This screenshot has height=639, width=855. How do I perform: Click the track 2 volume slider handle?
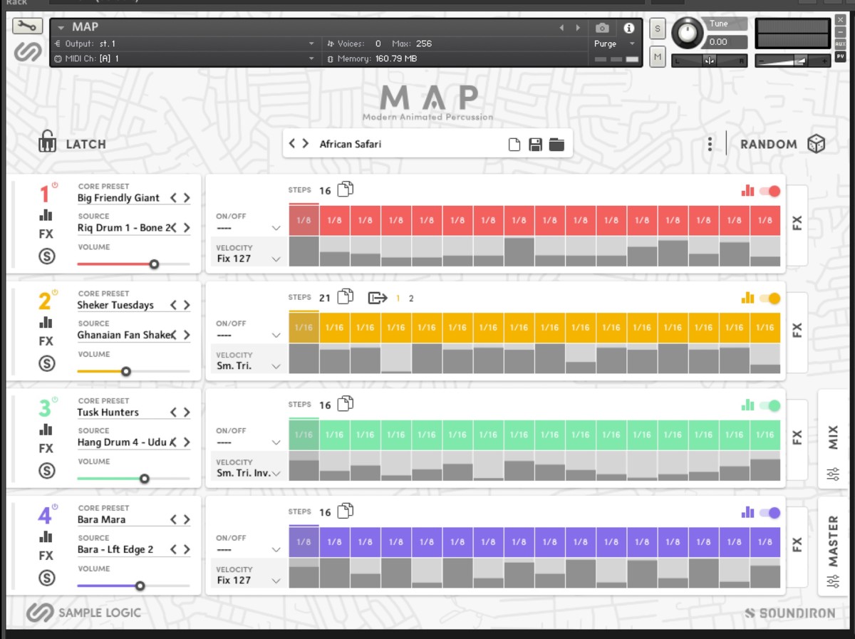(x=126, y=371)
